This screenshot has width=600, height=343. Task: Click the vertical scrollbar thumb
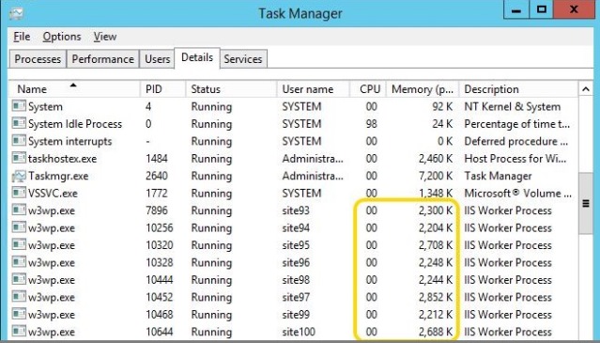586,204
